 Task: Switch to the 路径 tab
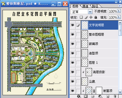click(x=95, y=6)
